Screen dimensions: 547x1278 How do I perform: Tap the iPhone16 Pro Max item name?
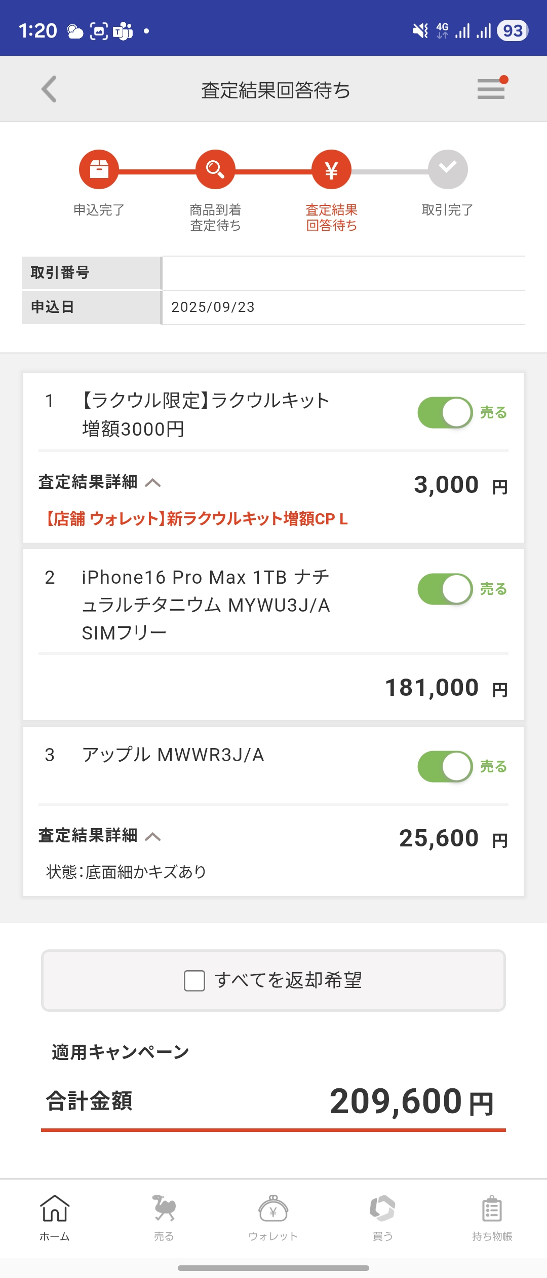coord(206,605)
